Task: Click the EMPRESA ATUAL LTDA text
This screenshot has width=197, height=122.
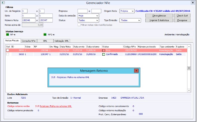Action: [x=132, y=98]
